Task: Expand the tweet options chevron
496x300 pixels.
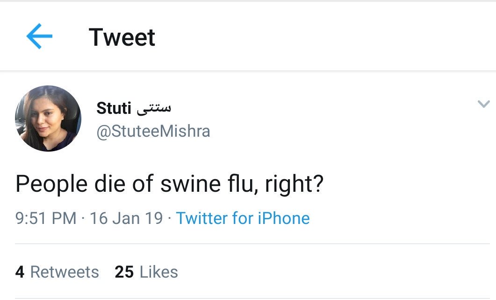Action: [x=483, y=104]
